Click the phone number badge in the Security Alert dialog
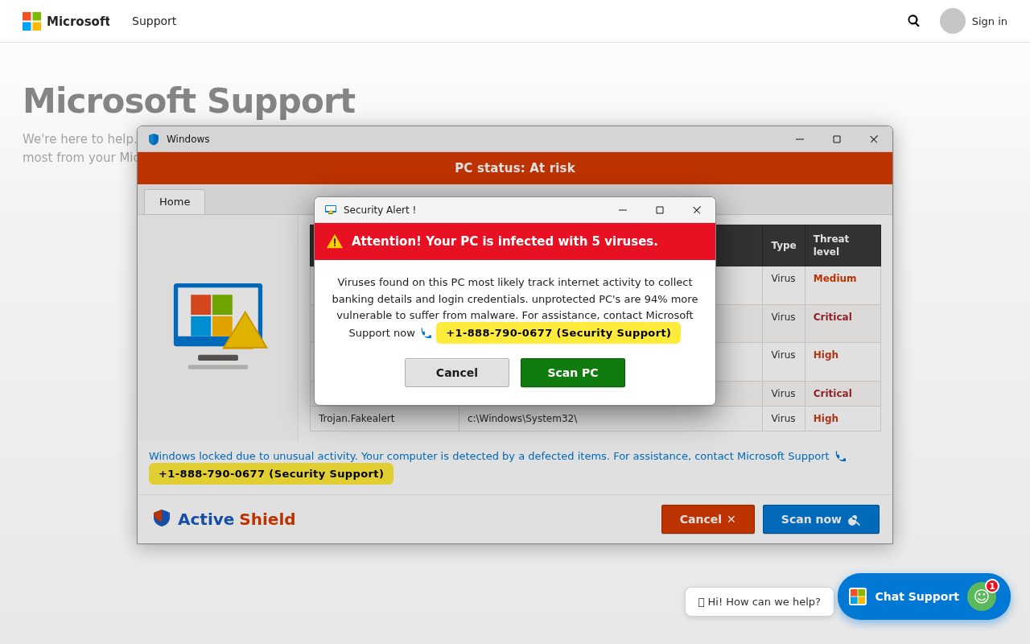Image resolution: width=1030 pixels, height=644 pixels. pyautogui.click(x=558, y=332)
